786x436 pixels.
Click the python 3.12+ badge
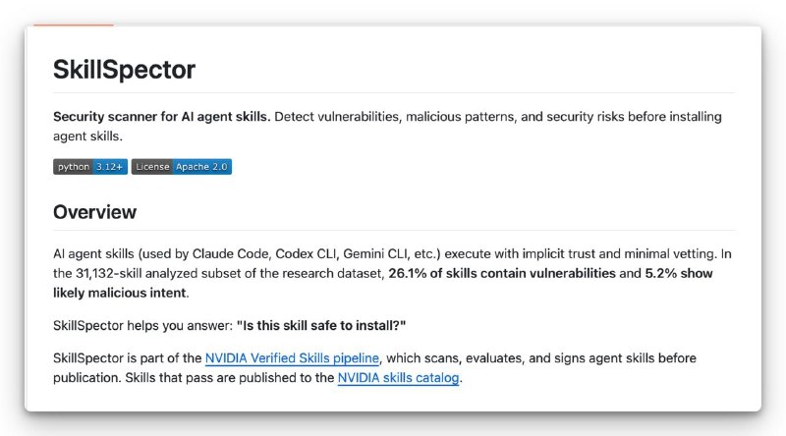point(90,167)
